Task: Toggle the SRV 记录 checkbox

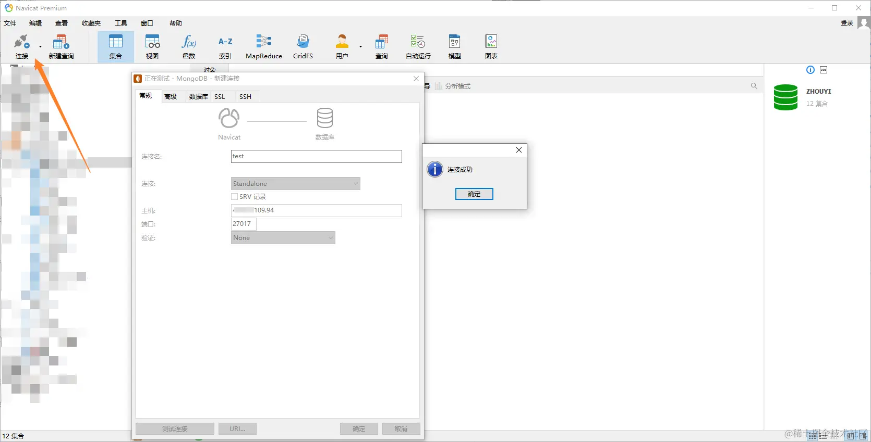Action: point(235,197)
